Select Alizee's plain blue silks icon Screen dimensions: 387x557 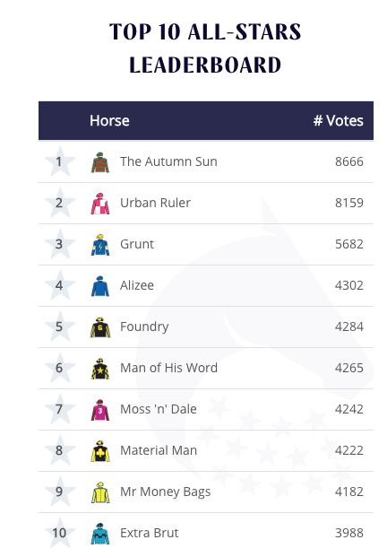click(100, 286)
